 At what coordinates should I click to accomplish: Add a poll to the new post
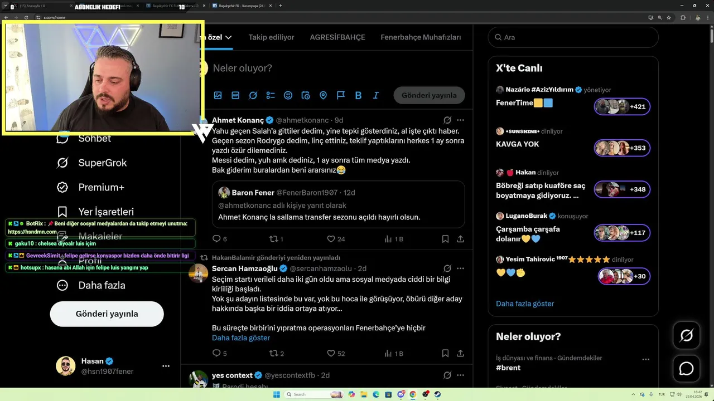(x=271, y=95)
